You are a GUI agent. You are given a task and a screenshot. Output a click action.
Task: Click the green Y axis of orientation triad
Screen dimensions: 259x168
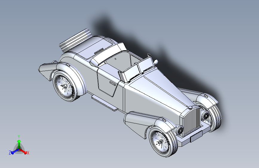pos(19,144)
